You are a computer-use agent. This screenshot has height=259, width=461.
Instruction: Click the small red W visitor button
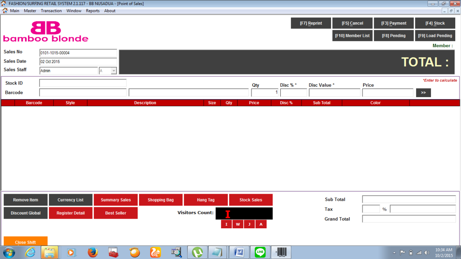(238, 224)
